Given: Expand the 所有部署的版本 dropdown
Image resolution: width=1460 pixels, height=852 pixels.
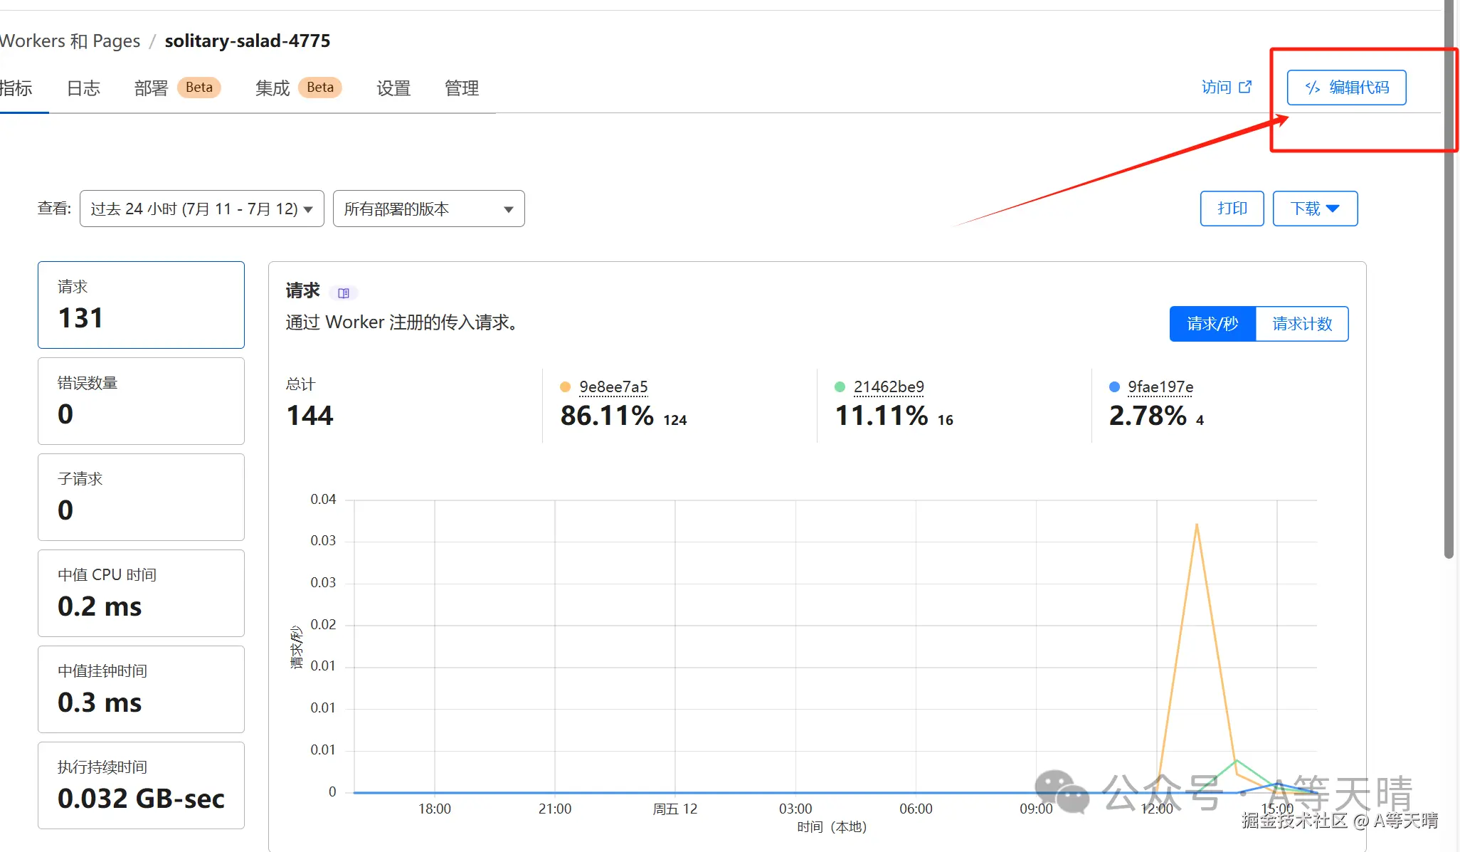Looking at the screenshot, I should [428, 209].
